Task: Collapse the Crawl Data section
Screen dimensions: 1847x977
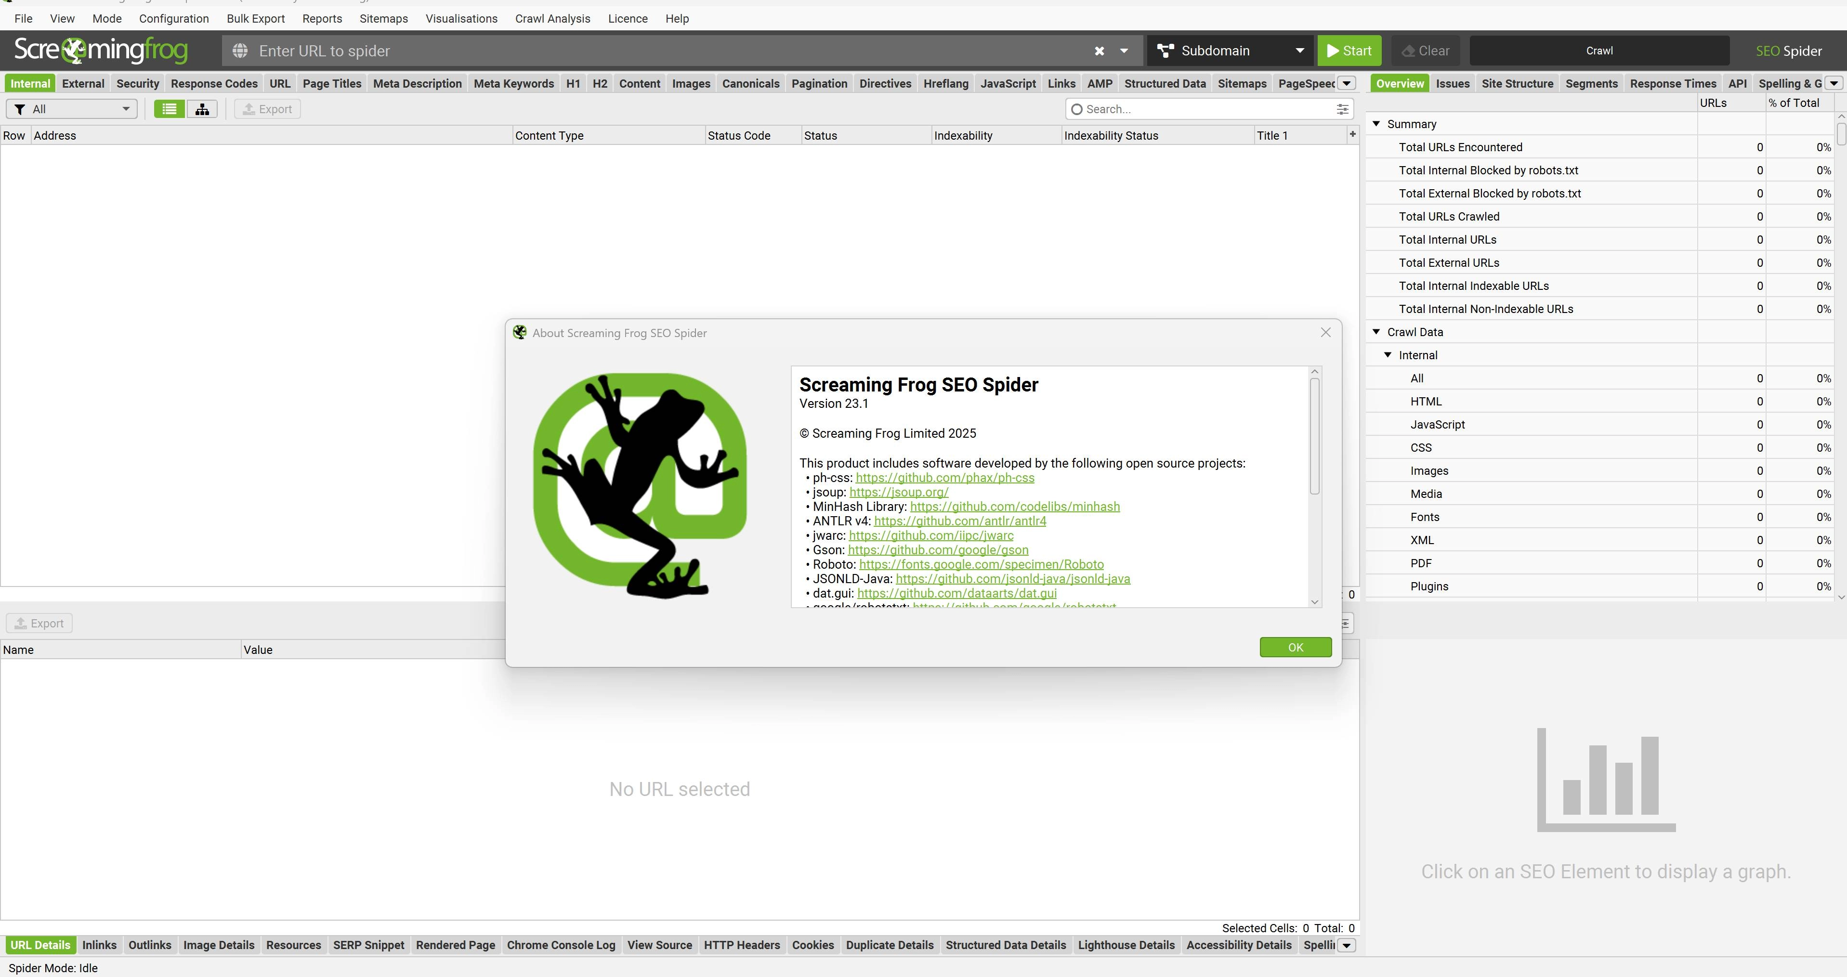Action: [x=1376, y=332]
